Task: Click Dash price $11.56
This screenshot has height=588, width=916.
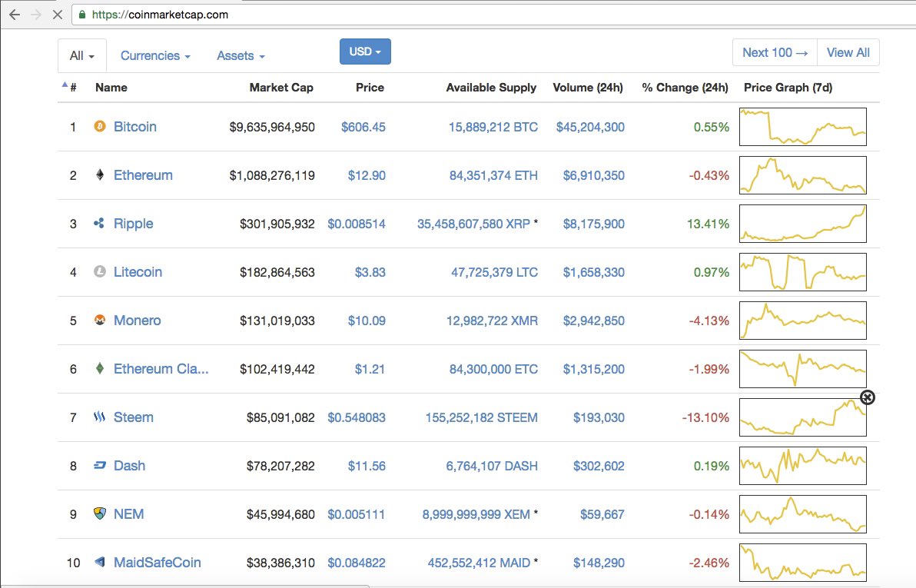Action: 367,466
